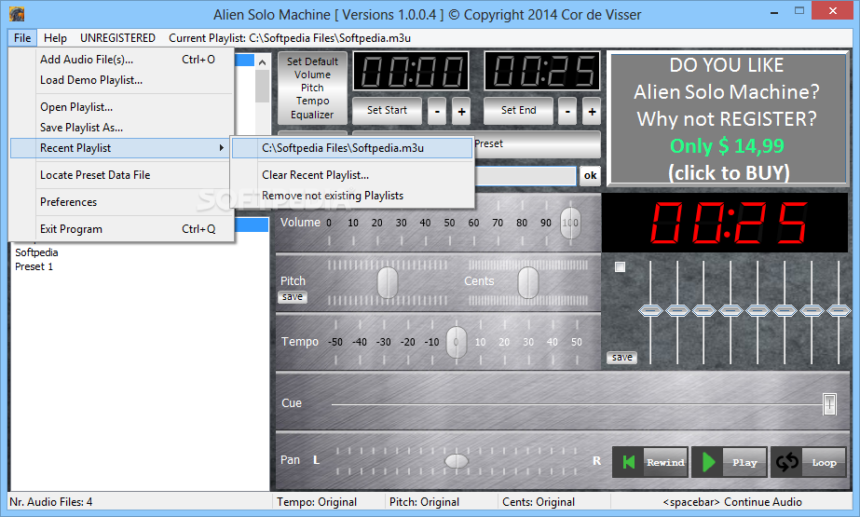Decrease start time with minus button

click(x=437, y=112)
